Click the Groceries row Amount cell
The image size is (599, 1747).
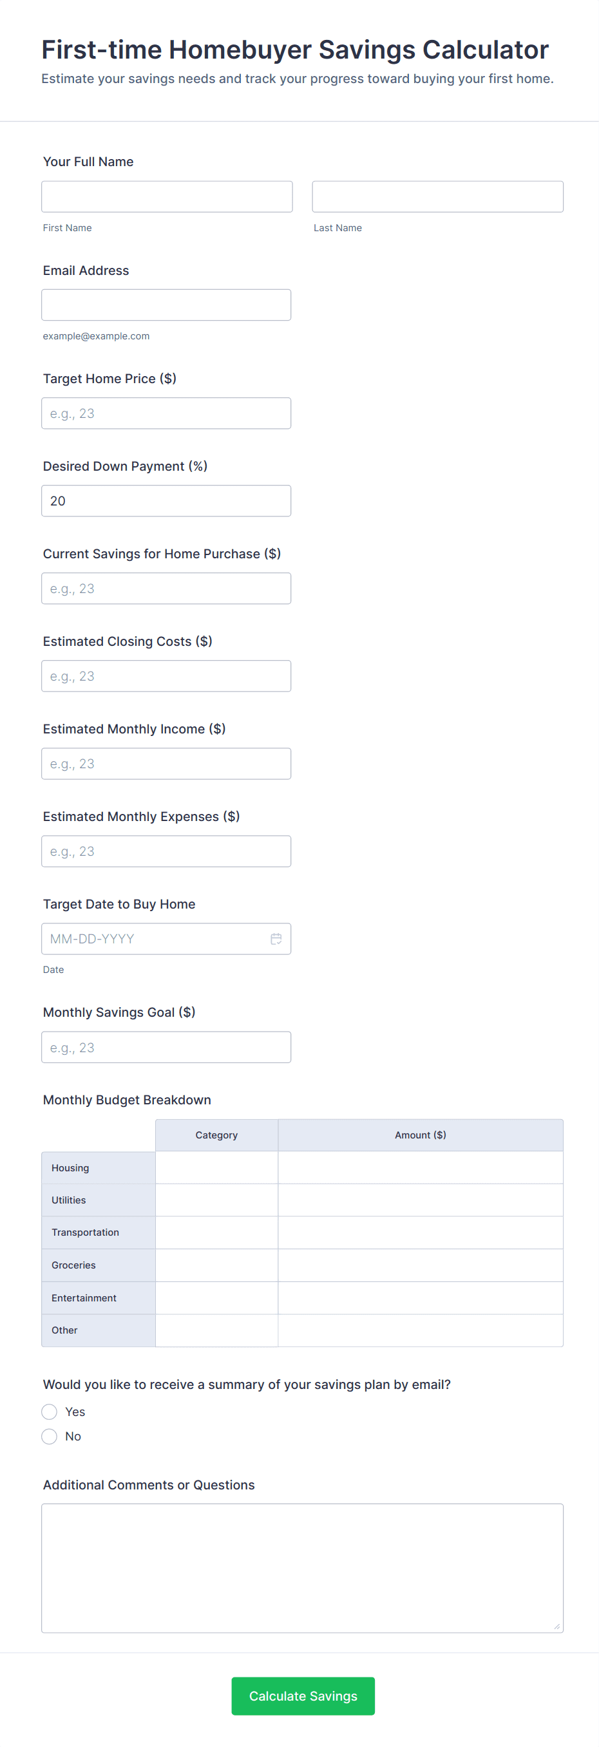tap(420, 1265)
